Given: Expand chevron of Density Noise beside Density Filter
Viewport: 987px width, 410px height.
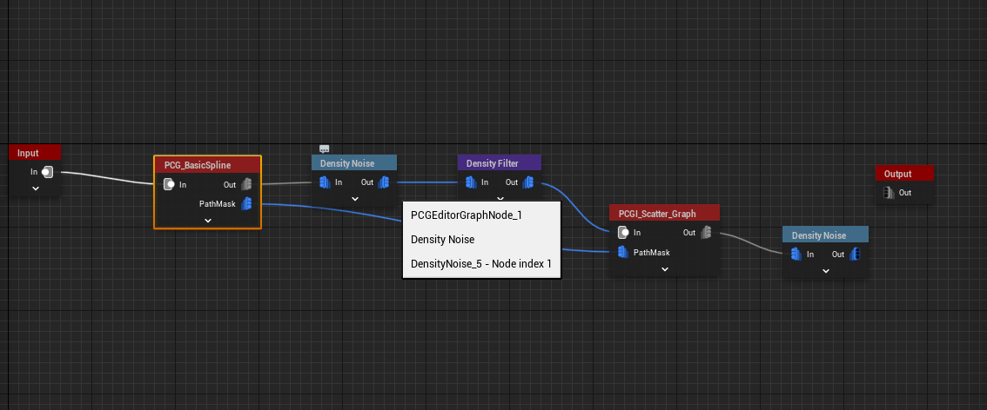Looking at the screenshot, I should click(354, 199).
